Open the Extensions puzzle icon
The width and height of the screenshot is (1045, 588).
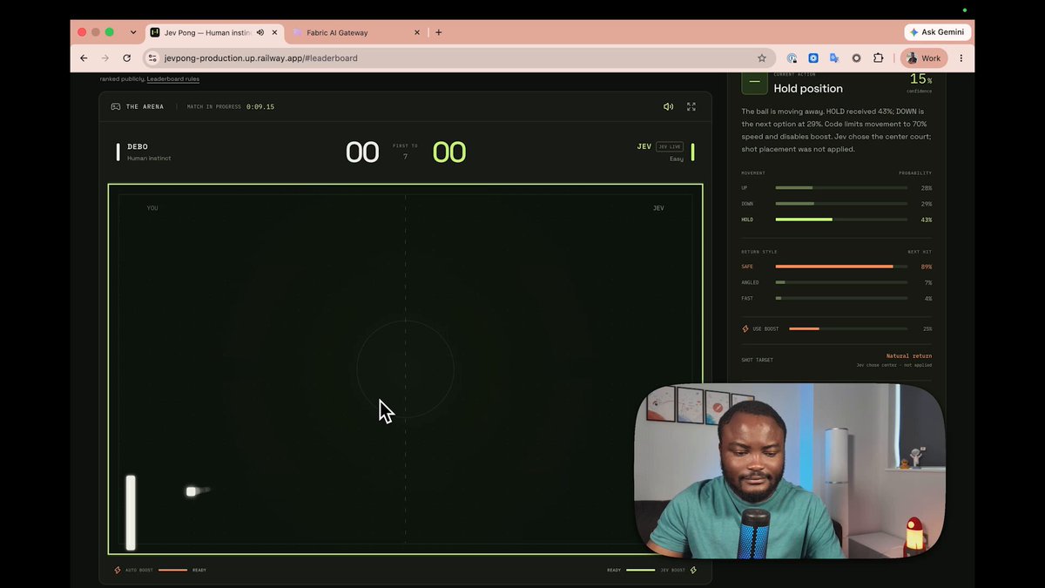click(x=878, y=58)
